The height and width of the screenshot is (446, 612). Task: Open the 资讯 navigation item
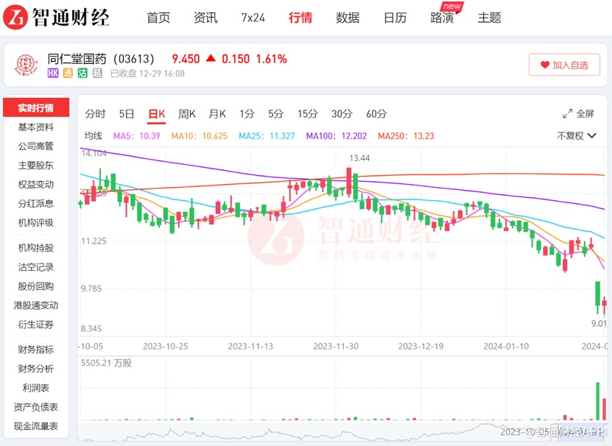(x=205, y=18)
